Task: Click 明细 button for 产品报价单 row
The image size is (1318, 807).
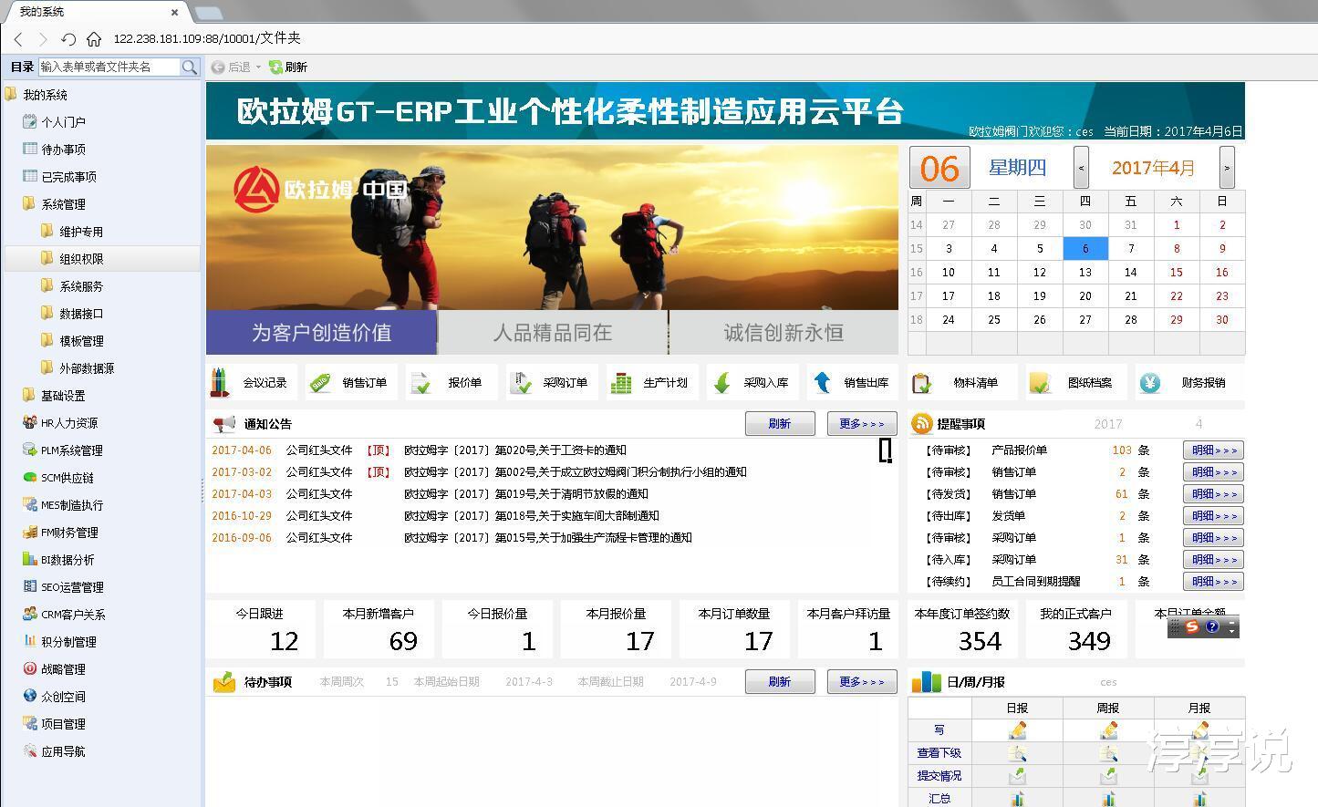Action: point(1213,450)
